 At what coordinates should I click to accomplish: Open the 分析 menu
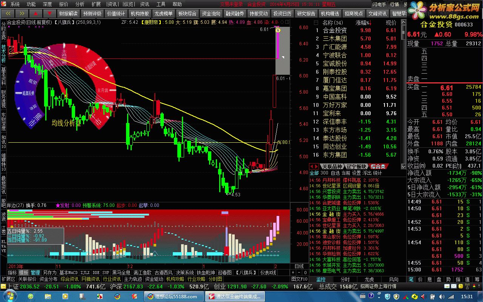(x=80, y=4)
